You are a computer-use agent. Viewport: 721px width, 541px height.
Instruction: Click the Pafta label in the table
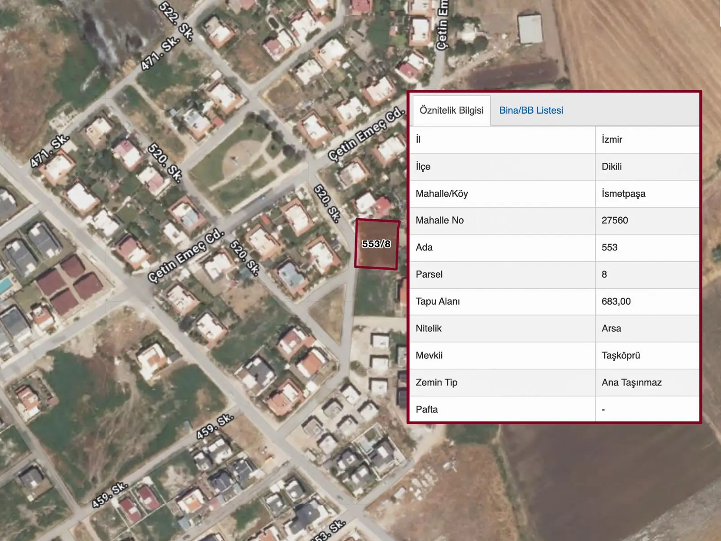pos(426,409)
